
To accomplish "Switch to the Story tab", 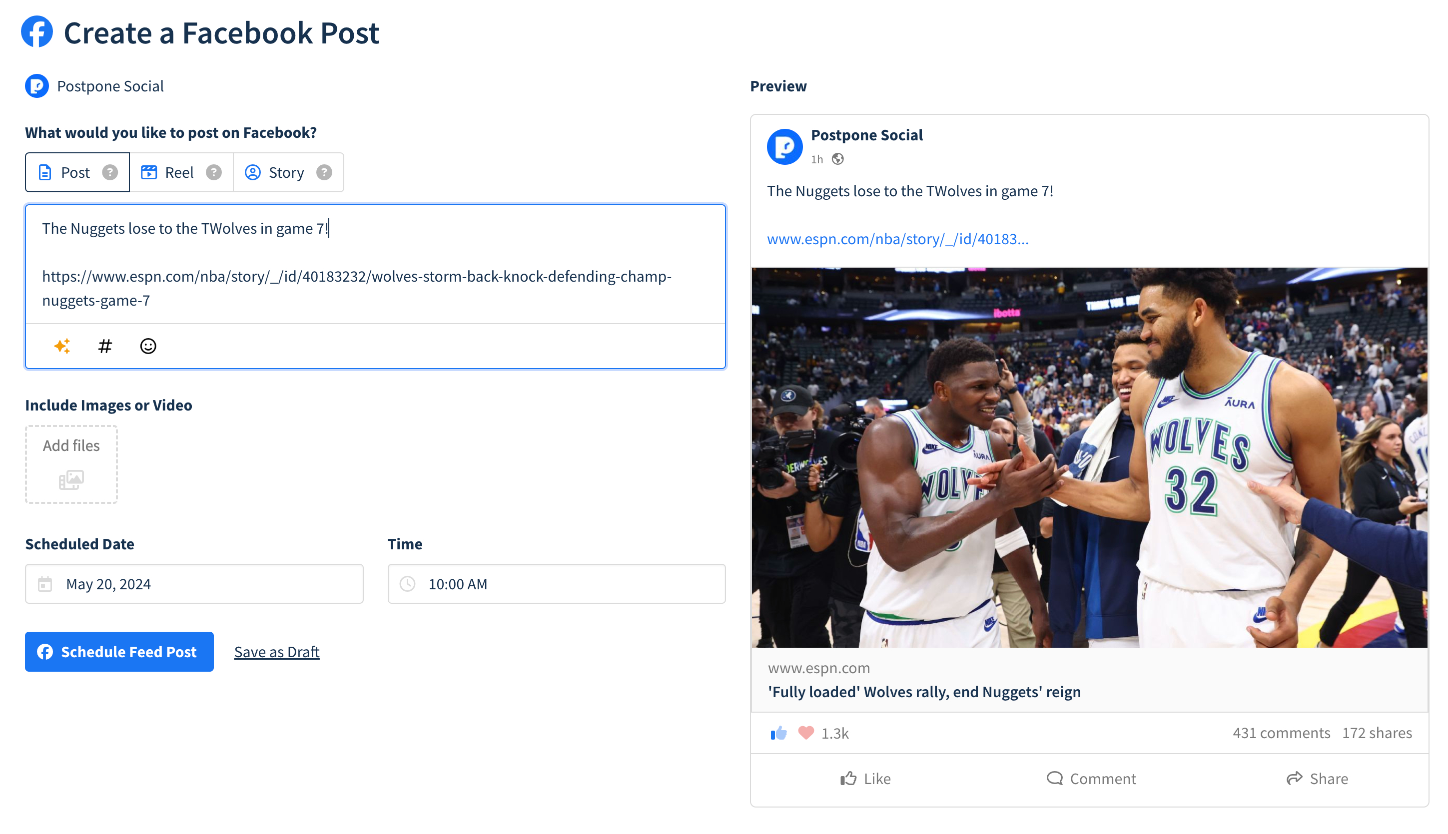I will (288, 172).
